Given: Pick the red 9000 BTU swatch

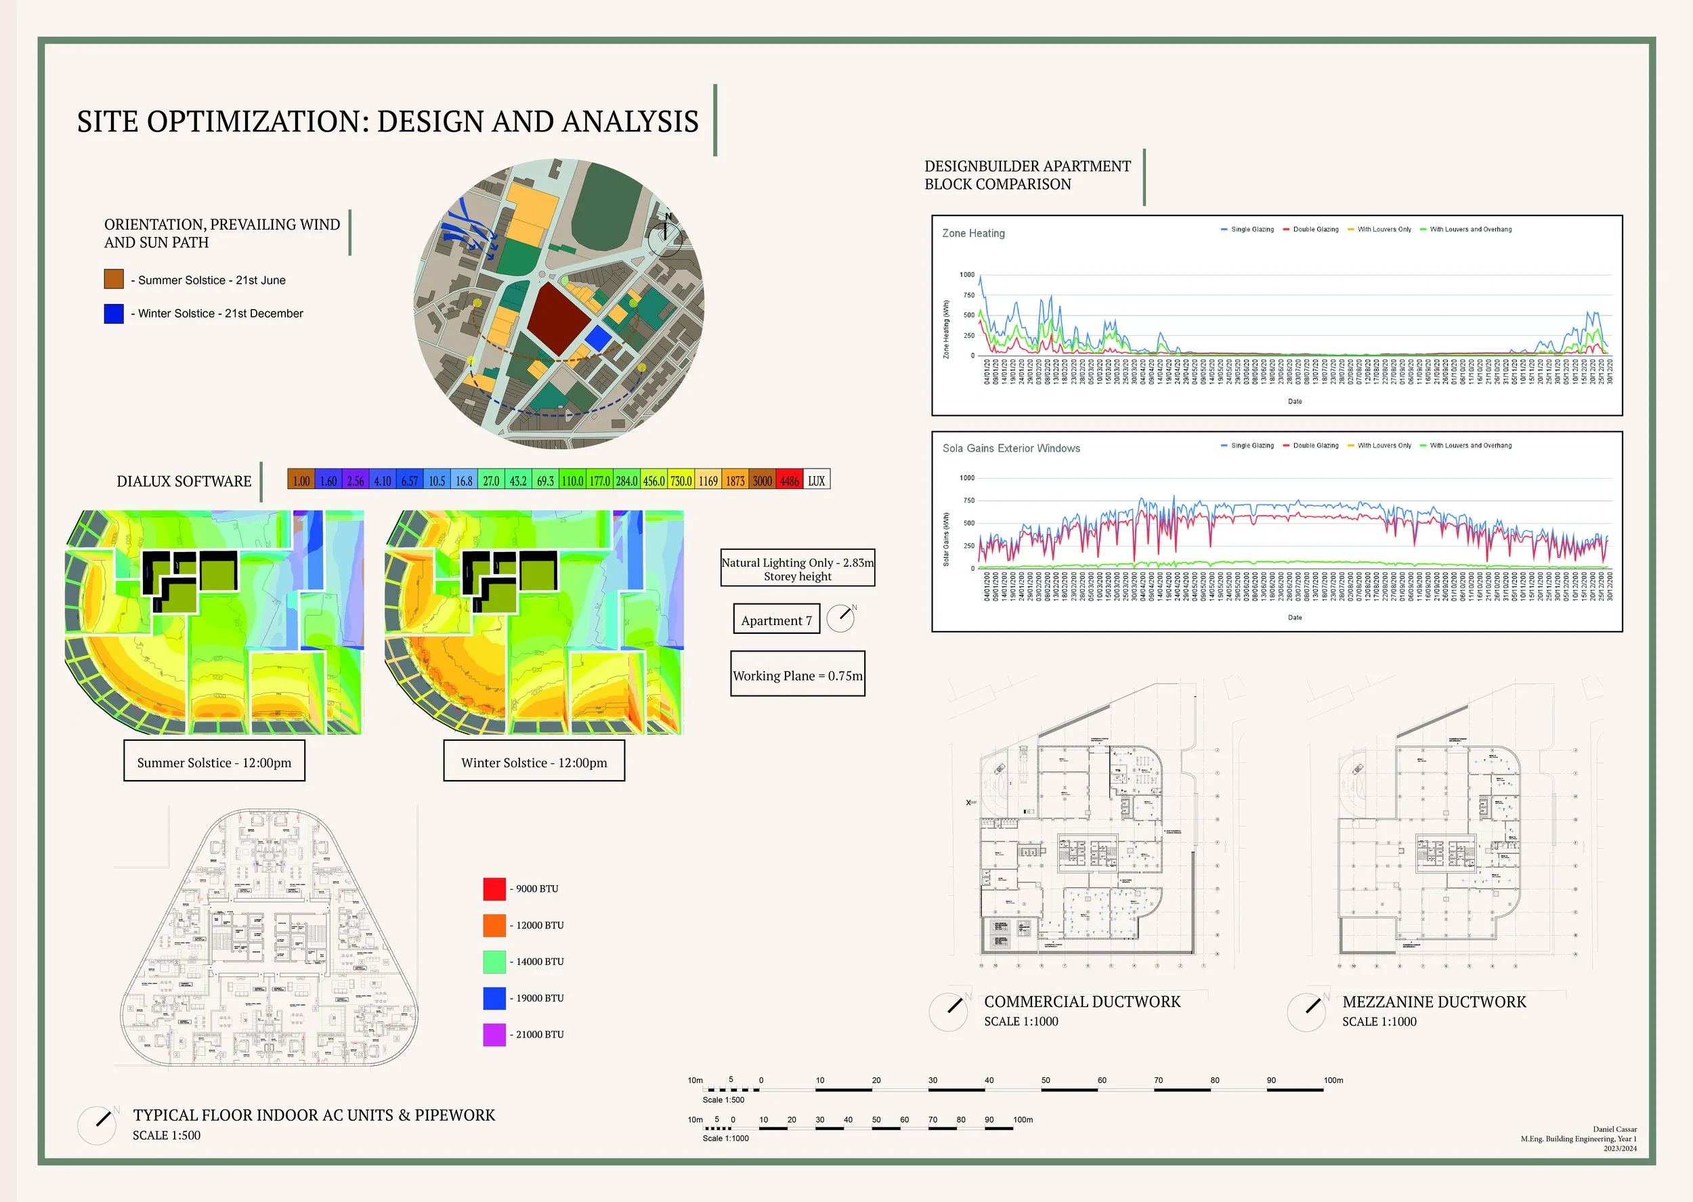Looking at the screenshot, I should (494, 888).
